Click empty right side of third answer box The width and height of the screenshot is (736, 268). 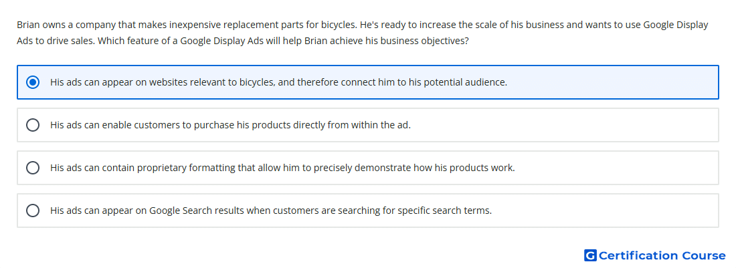click(615, 168)
